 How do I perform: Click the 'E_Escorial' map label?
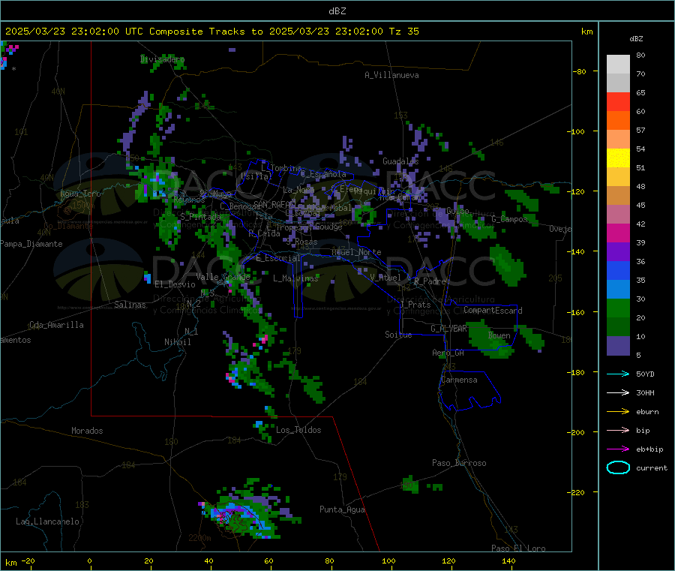pyautogui.click(x=278, y=258)
